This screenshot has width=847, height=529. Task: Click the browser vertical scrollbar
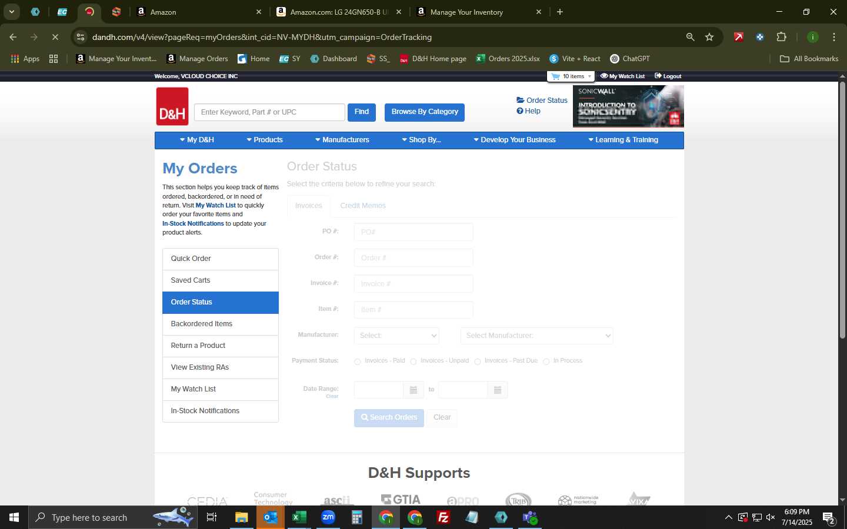coord(842,210)
